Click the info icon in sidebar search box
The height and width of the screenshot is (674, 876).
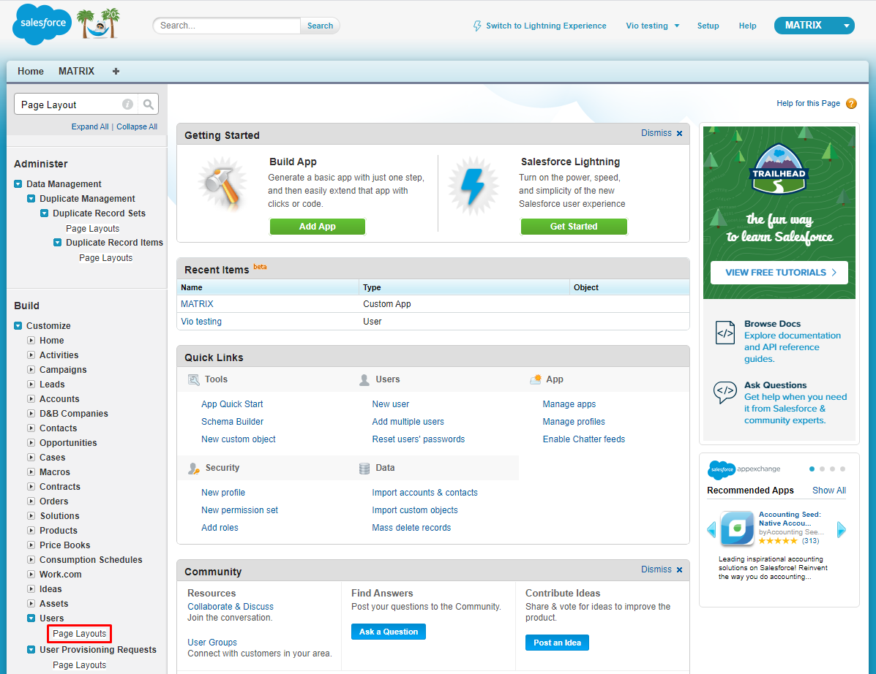127,105
